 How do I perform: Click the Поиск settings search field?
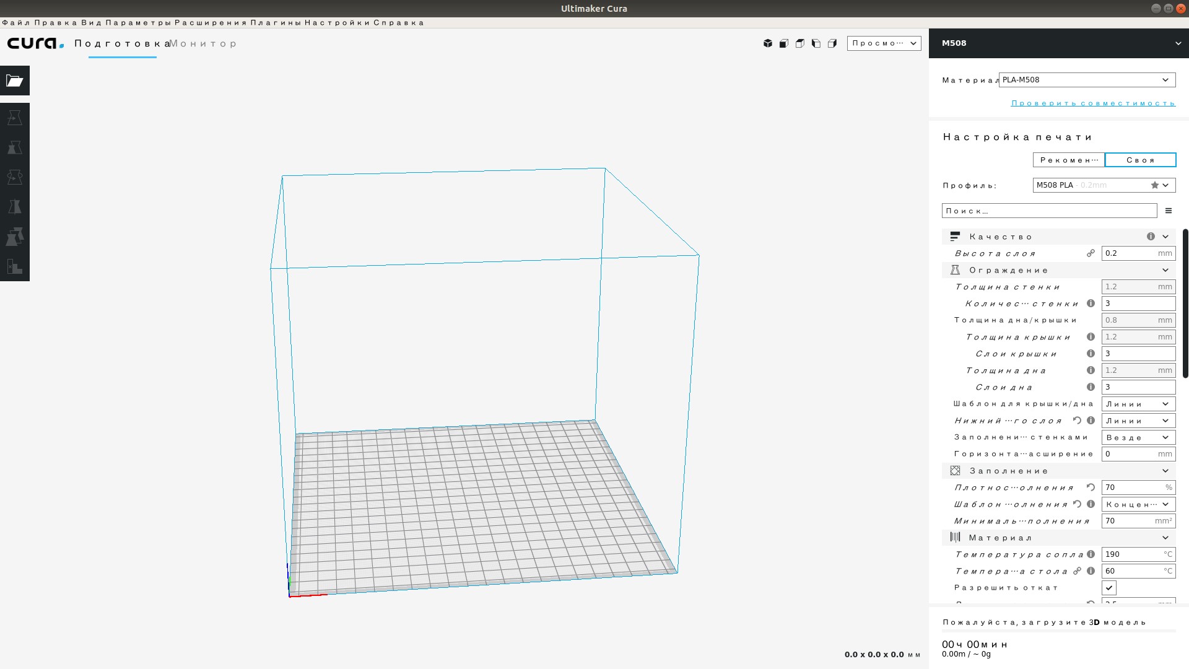[1049, 211]
